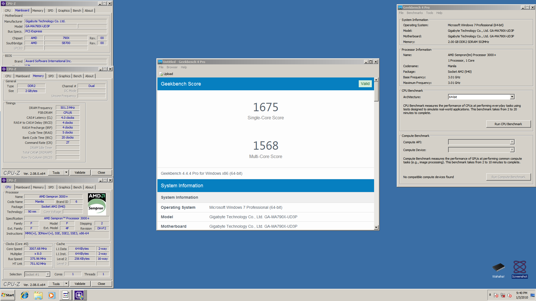Click the multi-core score 1568

[x=266, y=146]
